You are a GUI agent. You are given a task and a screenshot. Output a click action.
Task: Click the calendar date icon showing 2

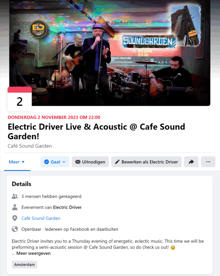click(20, 99)
